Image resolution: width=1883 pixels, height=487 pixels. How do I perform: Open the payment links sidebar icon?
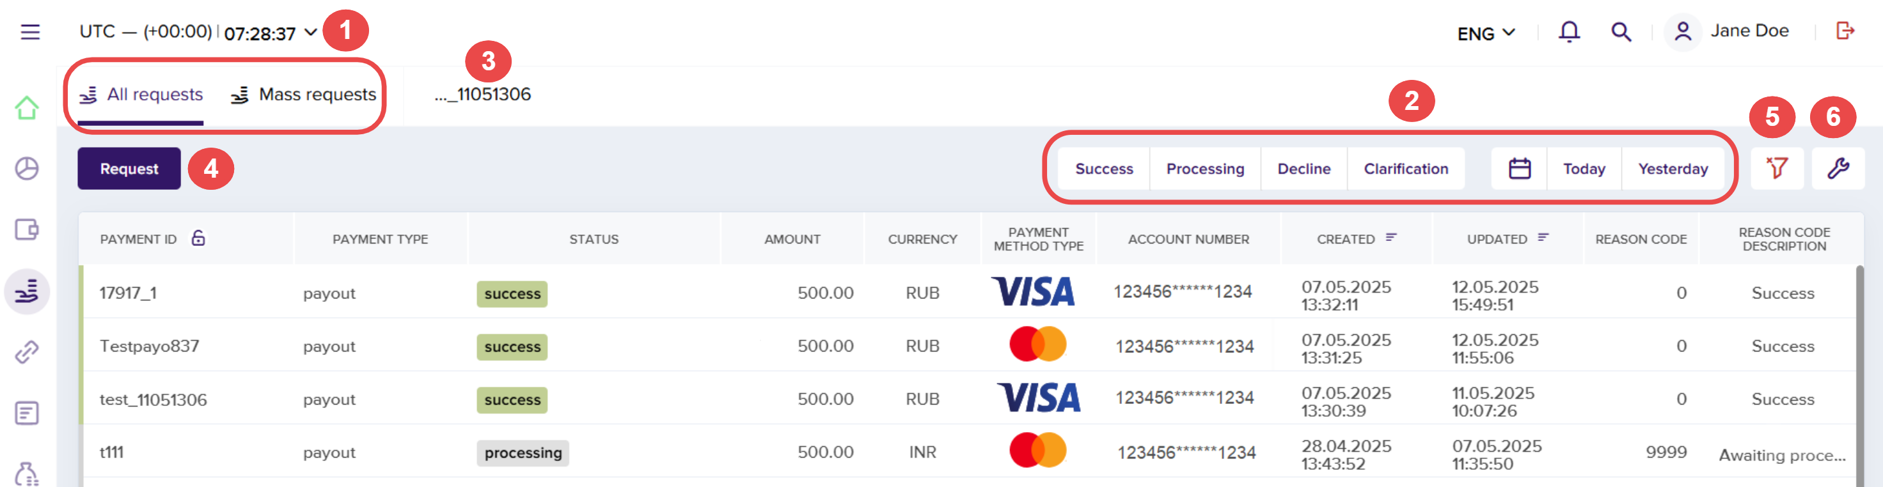[27, 353]
